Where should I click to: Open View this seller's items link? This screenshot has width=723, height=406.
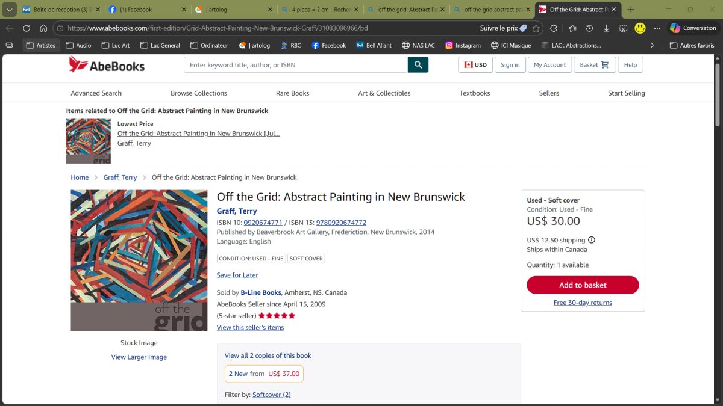pyautogui.click(x=250, y=327)
